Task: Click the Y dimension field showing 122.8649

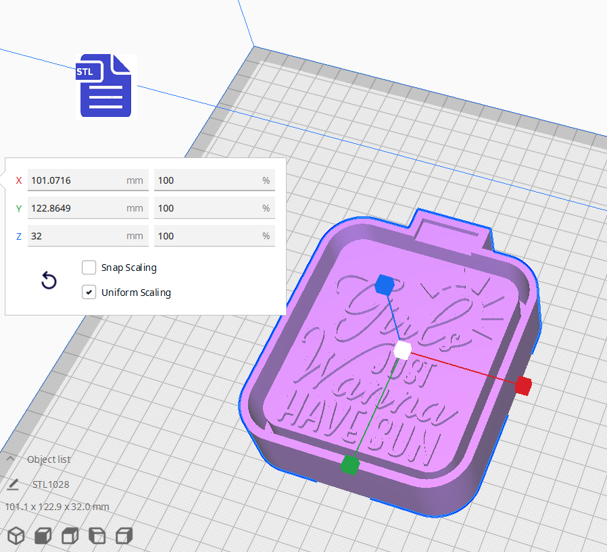Action: point(88,208)
